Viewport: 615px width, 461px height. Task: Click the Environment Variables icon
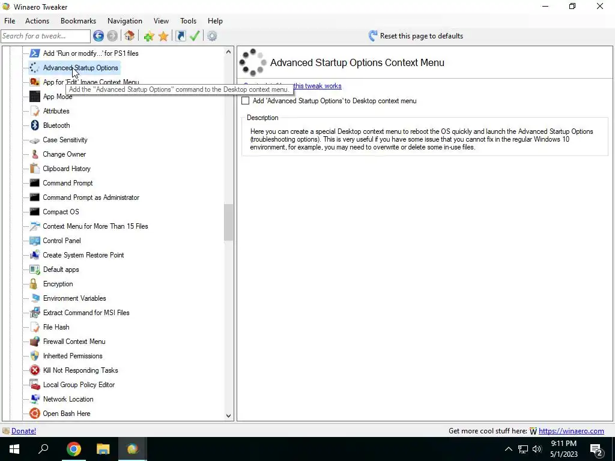point(35,298)
